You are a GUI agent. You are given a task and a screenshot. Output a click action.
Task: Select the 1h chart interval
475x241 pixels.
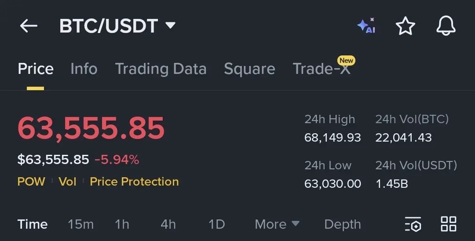(x=122, y=224)
